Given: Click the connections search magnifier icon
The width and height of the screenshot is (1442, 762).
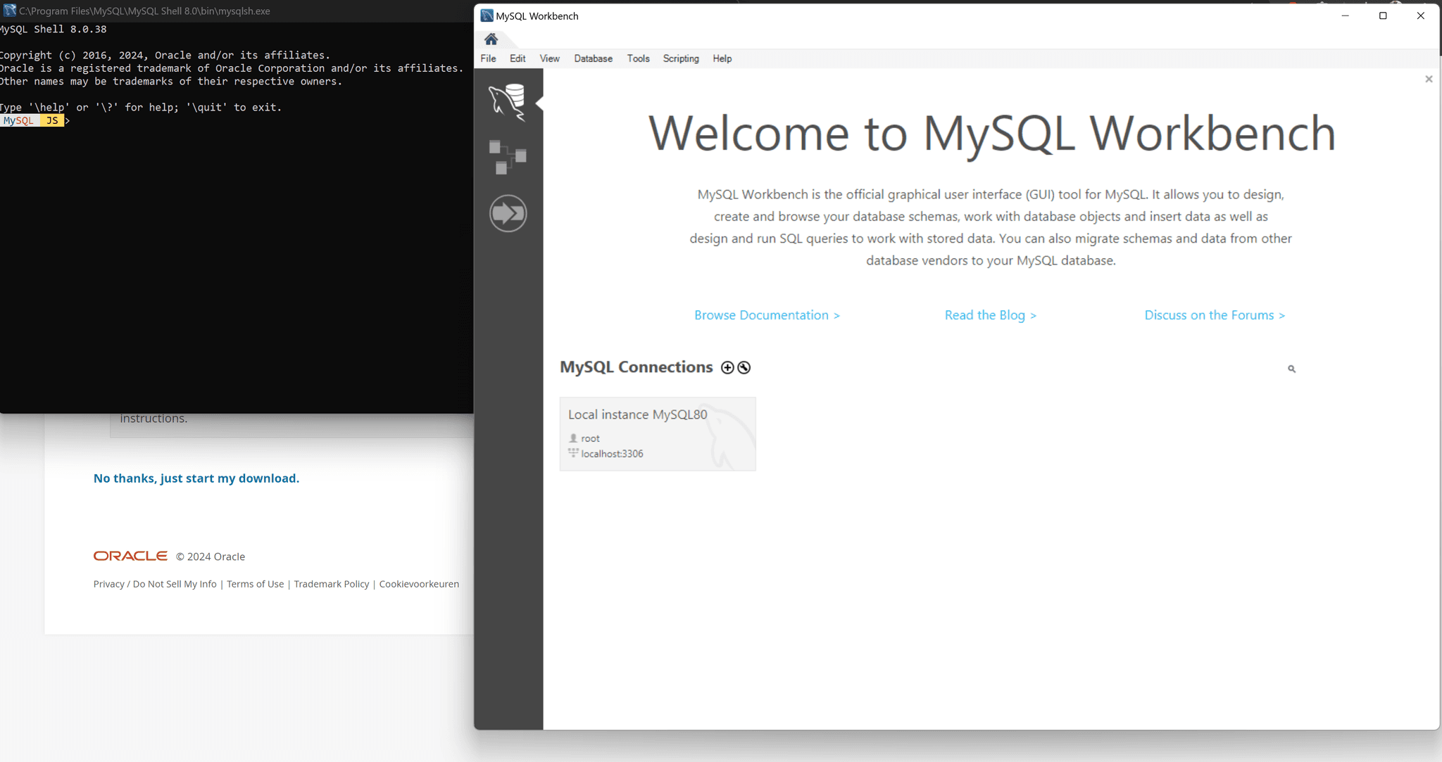Looking at the screenshot, I should click(x=1291, y=369).
